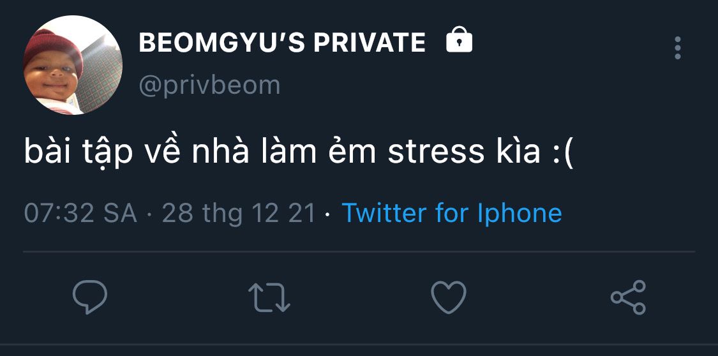Click the word BEOMGYU'S in the header
718x356 pixels.
coord(223,43)
